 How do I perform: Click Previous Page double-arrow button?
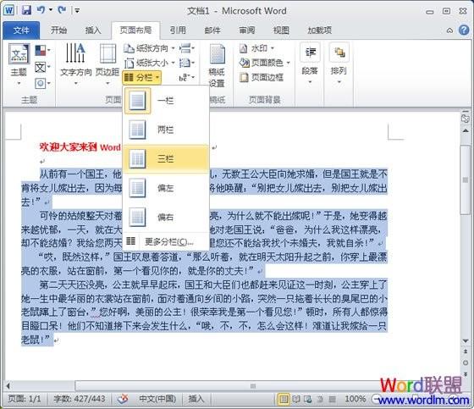pyautogui.click(x=466, y=351)
